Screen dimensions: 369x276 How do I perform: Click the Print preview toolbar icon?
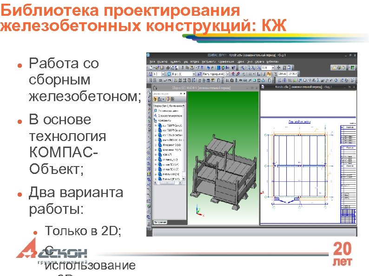click(x=172, y=68)
